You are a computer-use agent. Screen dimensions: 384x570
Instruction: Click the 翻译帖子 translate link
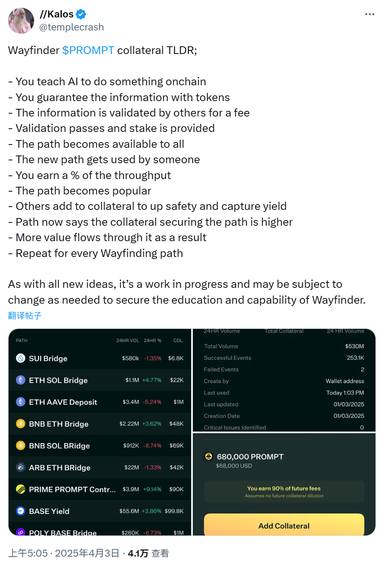pyautogui.click(x=24, y=315)
